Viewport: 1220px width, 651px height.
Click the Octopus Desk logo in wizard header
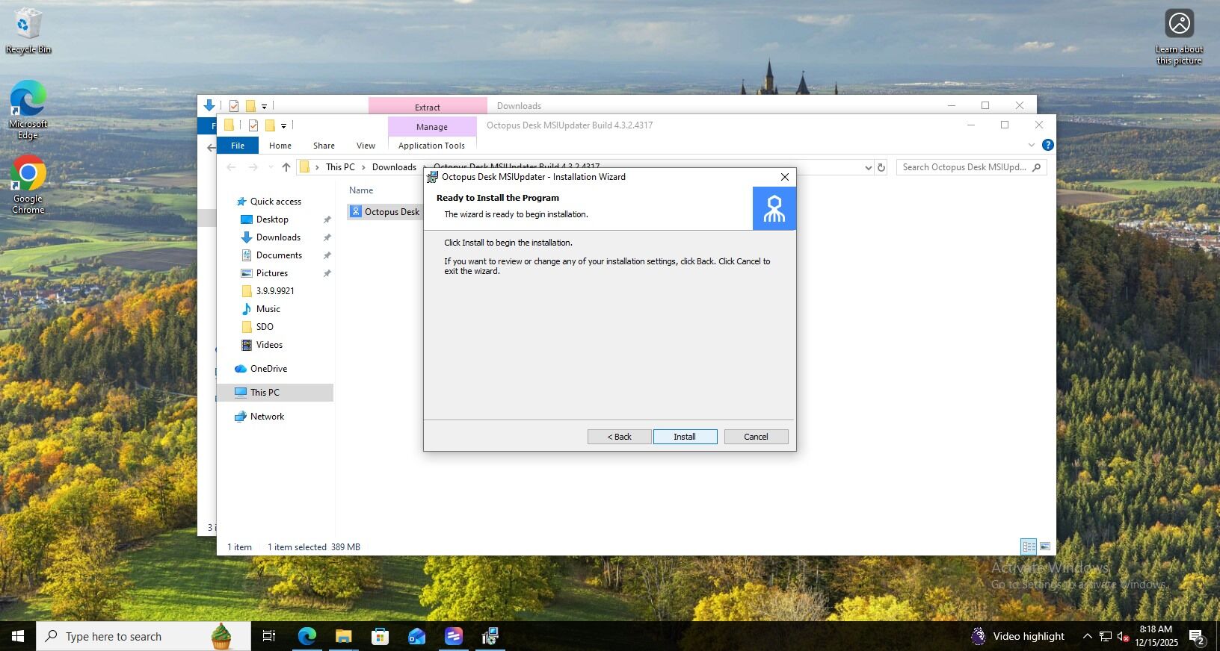click(x=774, y=208)
